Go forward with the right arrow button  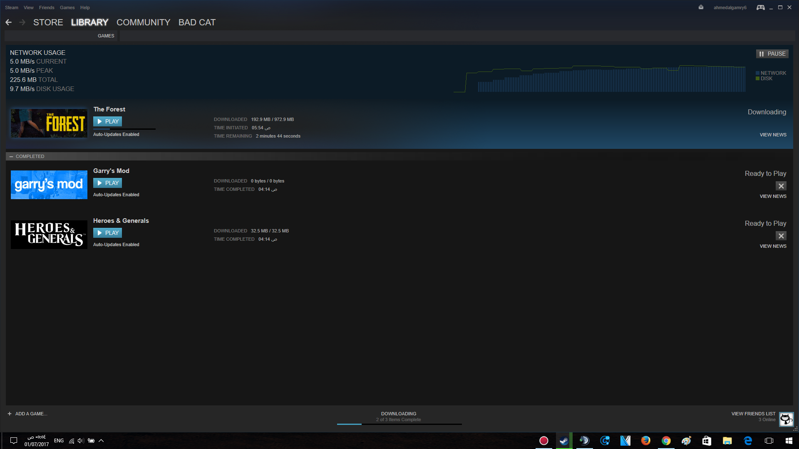tap(22, 22)
